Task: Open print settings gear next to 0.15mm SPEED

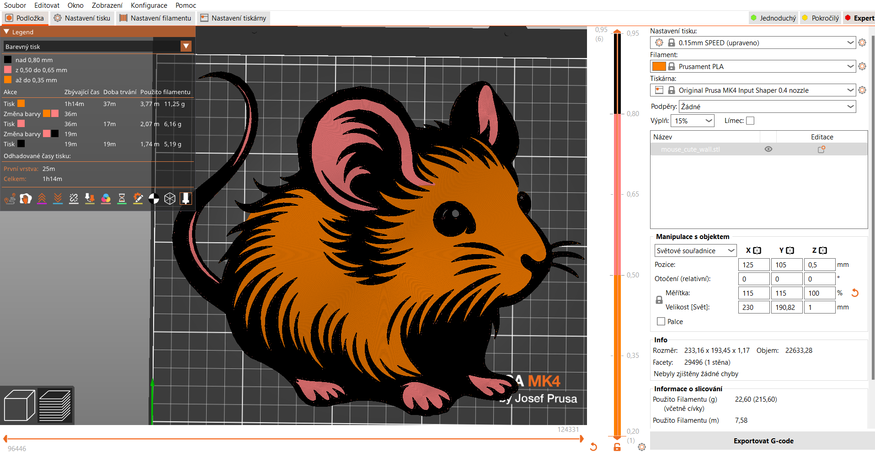Action: (862, 43)
